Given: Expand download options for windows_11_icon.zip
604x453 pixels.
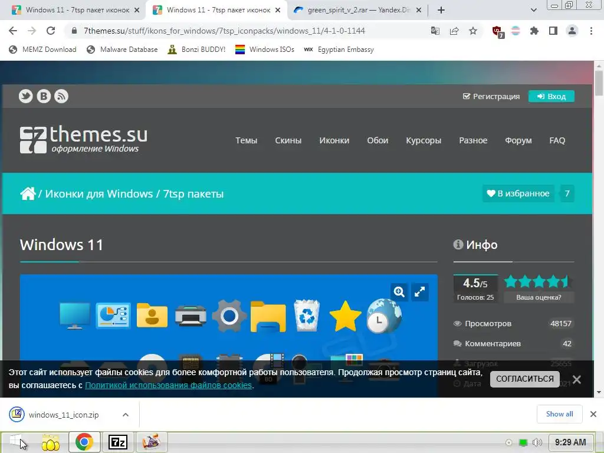Looking at the screenshot, I should [x=126, y=415].
